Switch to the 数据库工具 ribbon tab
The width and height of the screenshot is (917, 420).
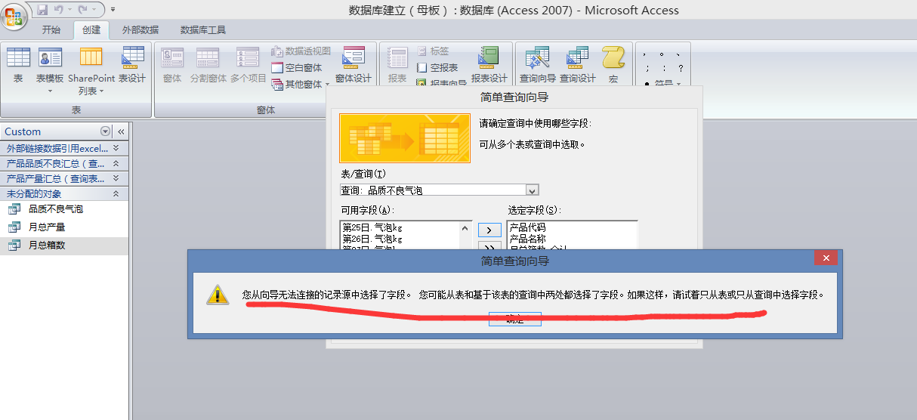(203, 30)
